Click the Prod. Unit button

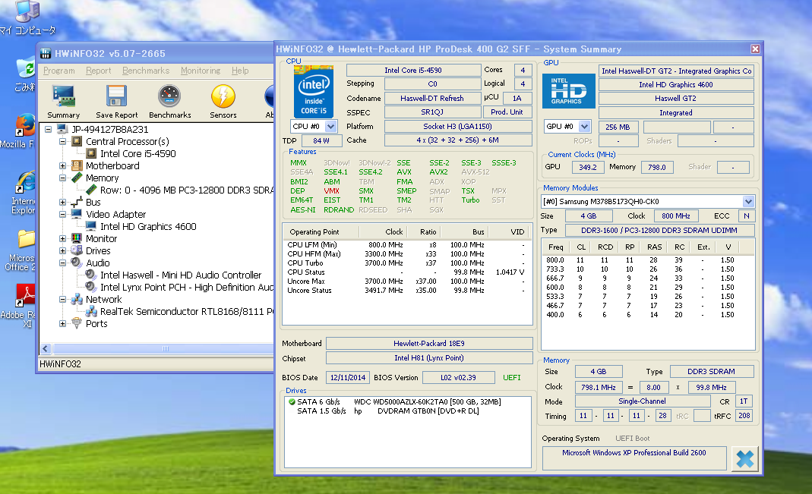(x=507, y=112)
